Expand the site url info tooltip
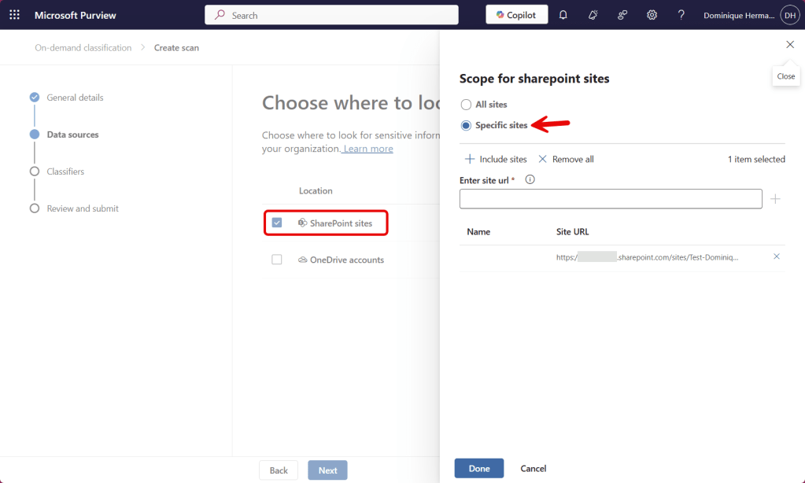 (x=530, y=179)
